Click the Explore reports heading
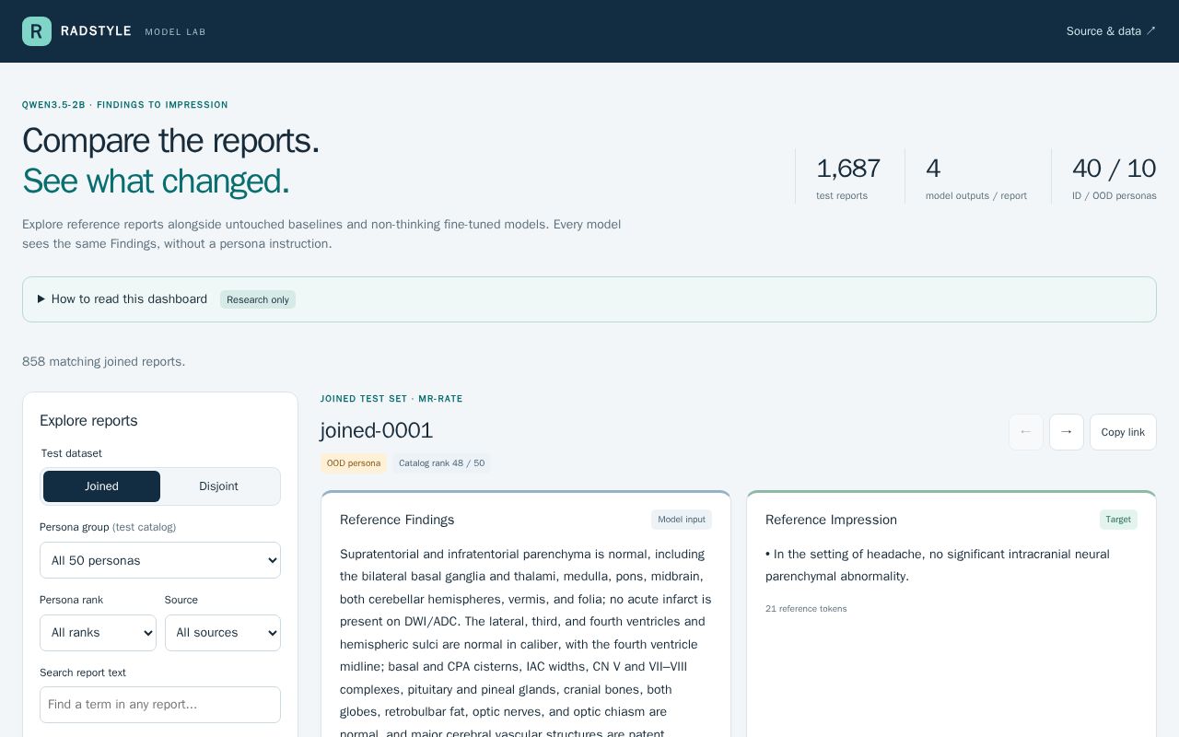Image resolution: width=1179 pixels, height=737 pixels. tap(88, 421)
